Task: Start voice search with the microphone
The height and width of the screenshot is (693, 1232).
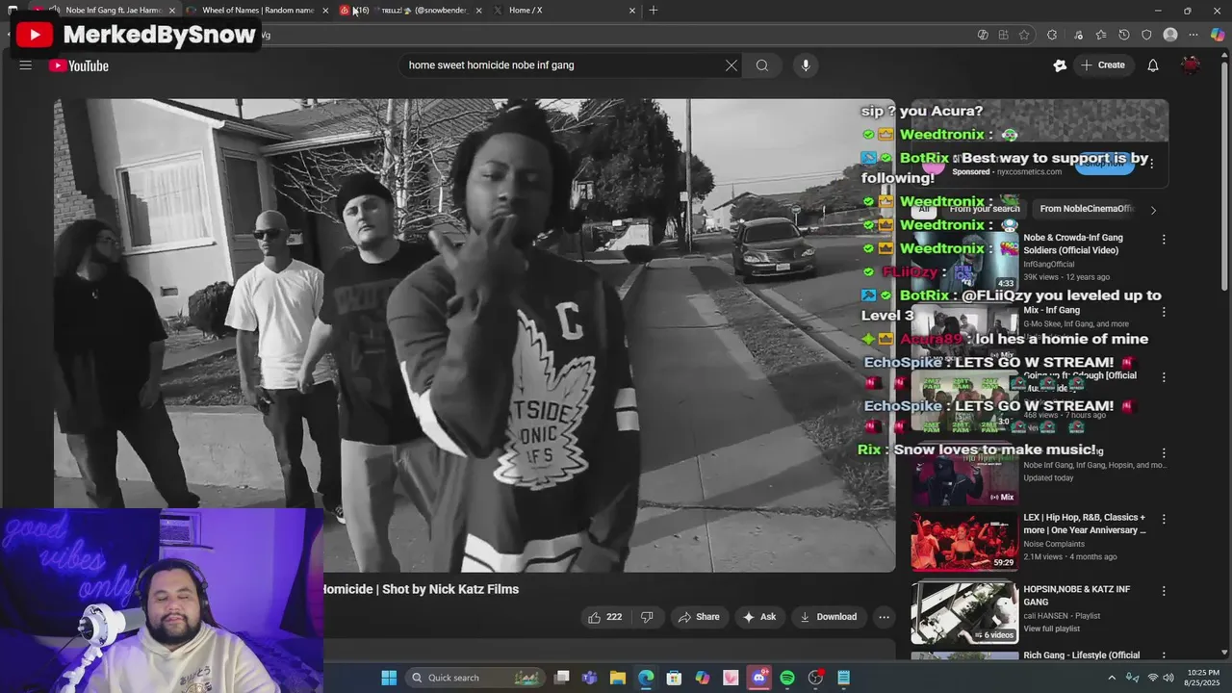Action: [x=806, y=65]
